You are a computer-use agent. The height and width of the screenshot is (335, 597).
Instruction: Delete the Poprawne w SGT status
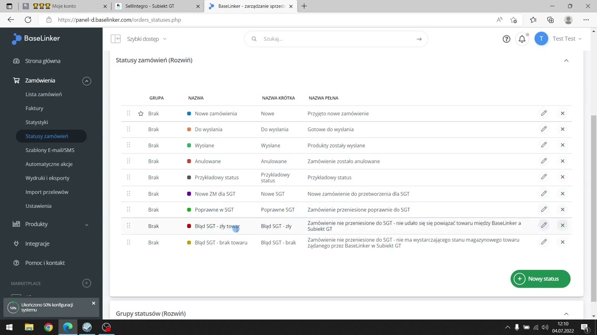click(x=562, y=209)
